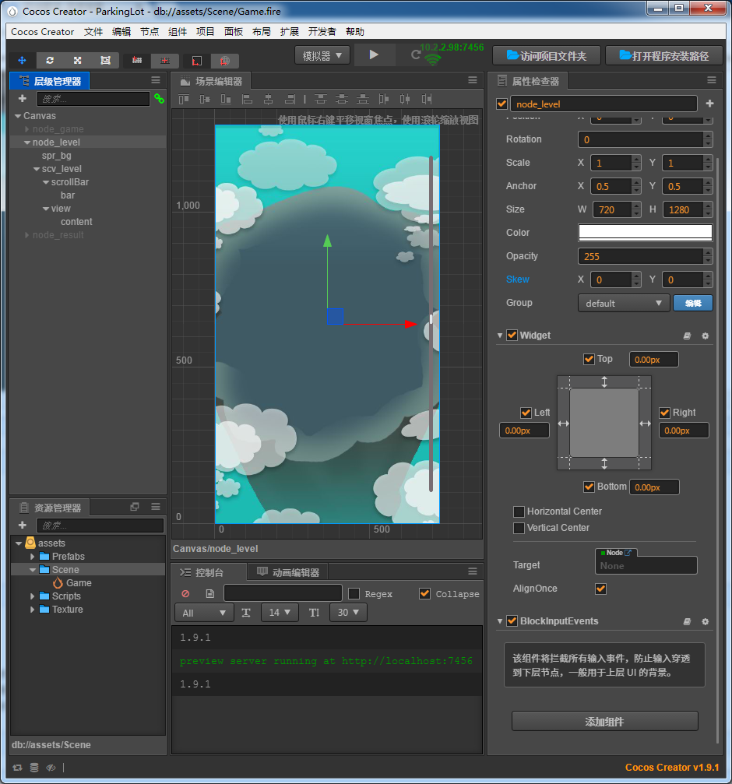Open the simulator preview dropdown

pyautogui.click(x=322, y=55)
